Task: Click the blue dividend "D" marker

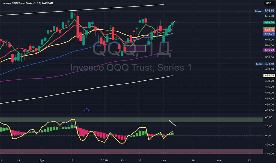Action: [x=87, y=110]
